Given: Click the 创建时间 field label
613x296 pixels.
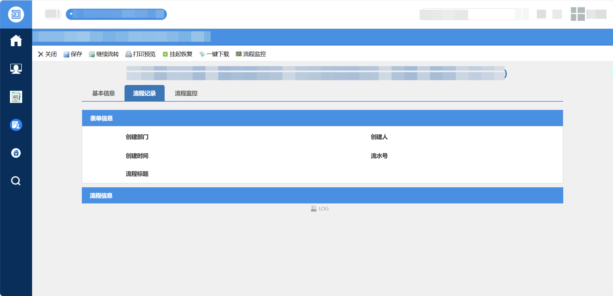Looking at the screenshot, I should (137, 156).
